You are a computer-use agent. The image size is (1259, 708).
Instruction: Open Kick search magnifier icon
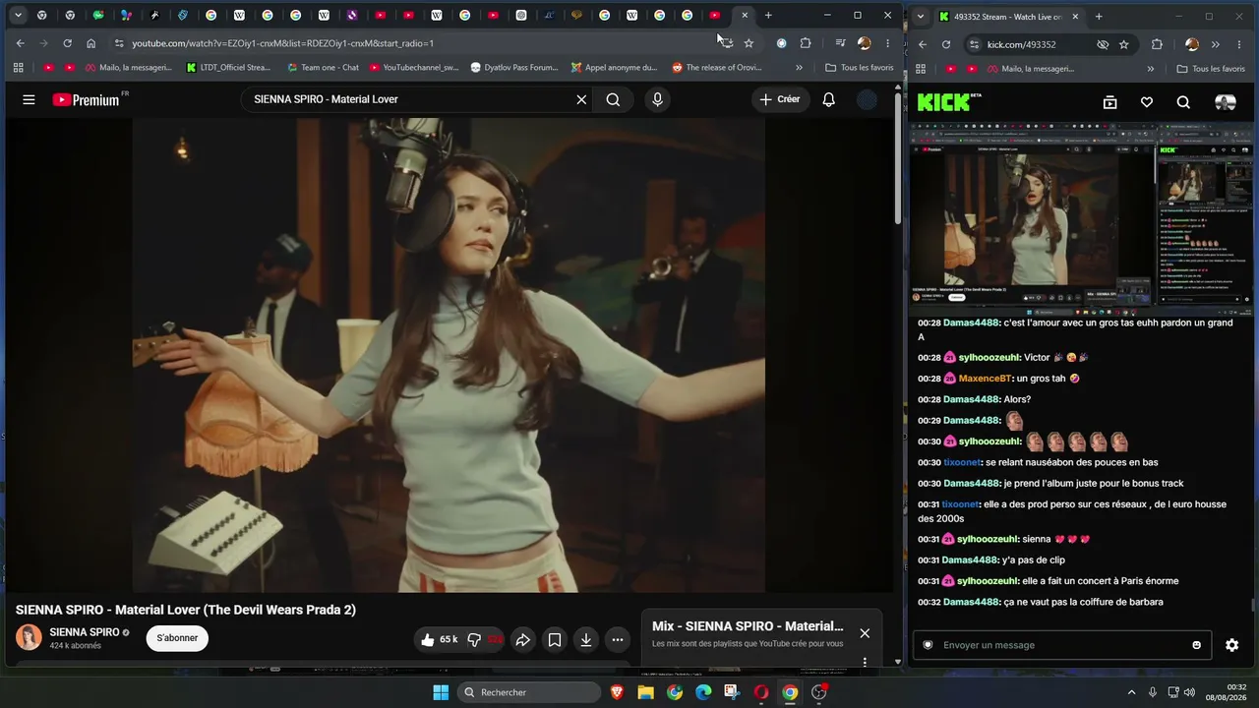tap(1183, 102)
